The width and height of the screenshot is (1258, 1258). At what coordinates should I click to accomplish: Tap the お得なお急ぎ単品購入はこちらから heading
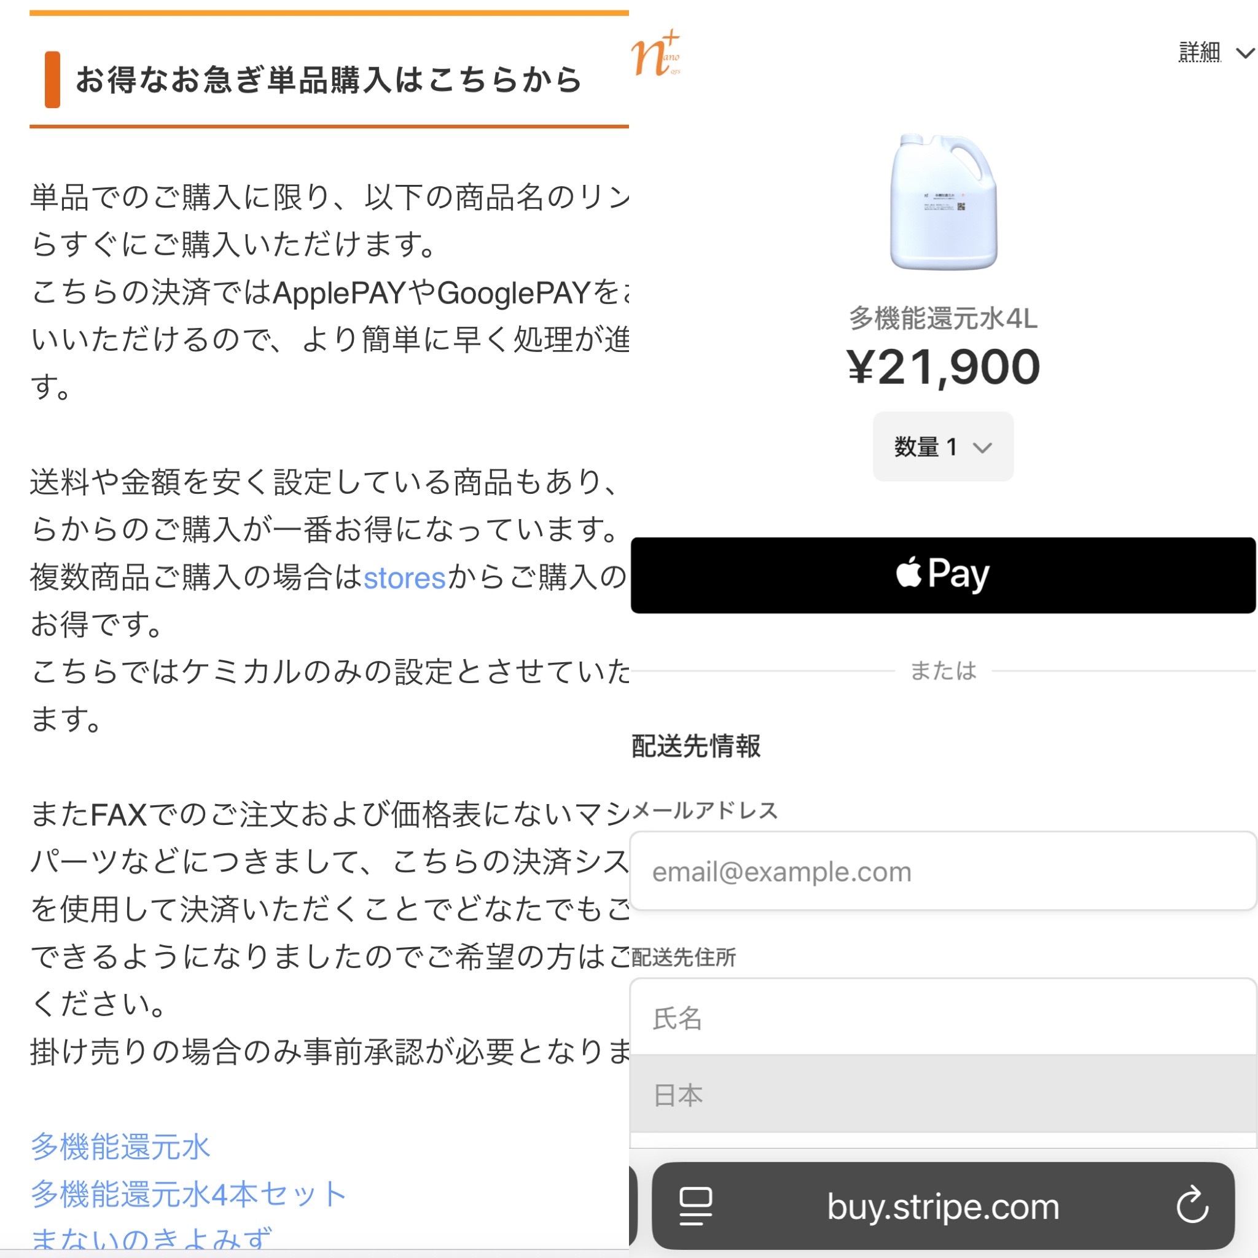(328, 80)
